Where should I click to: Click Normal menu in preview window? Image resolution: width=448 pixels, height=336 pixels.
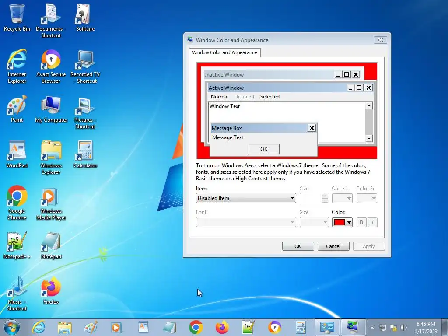pos(220,97)
